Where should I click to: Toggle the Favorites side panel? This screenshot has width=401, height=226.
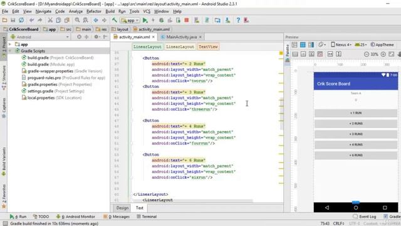[x=4, y=196]
